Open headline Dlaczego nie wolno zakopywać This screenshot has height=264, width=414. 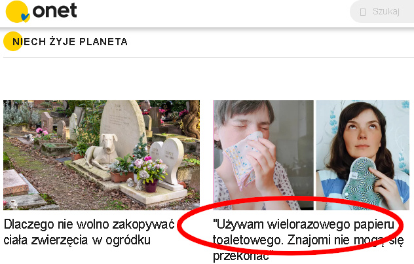pos(89,225)
